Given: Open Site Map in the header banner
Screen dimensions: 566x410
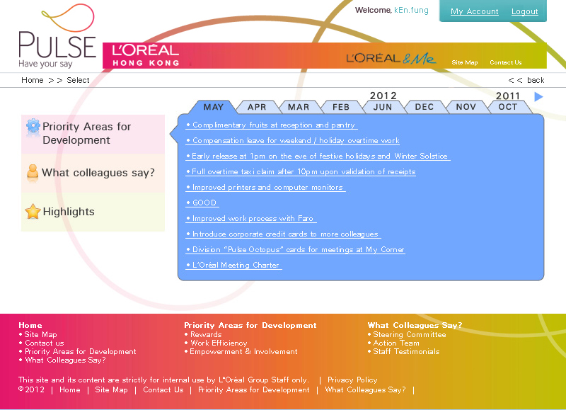Looking at the screenshot, I should click(465, 62).
